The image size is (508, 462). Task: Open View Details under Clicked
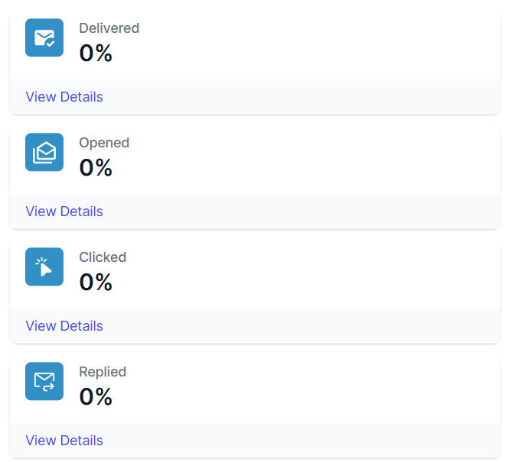pyautogui.click(x=64, y=326)
